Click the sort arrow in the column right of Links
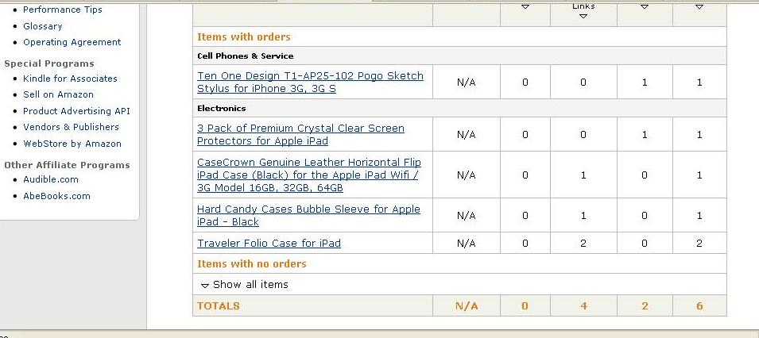Viewport: 759px width, 338px height. pos(644,7)
